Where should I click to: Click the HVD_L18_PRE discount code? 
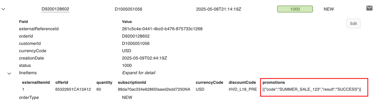243,90
